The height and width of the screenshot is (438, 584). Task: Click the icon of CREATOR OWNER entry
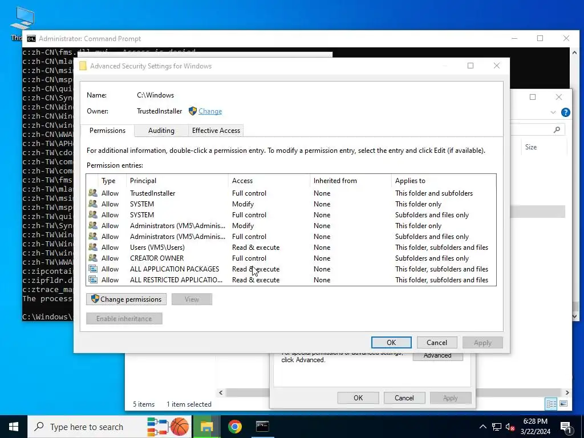click(x=93, y=258)
